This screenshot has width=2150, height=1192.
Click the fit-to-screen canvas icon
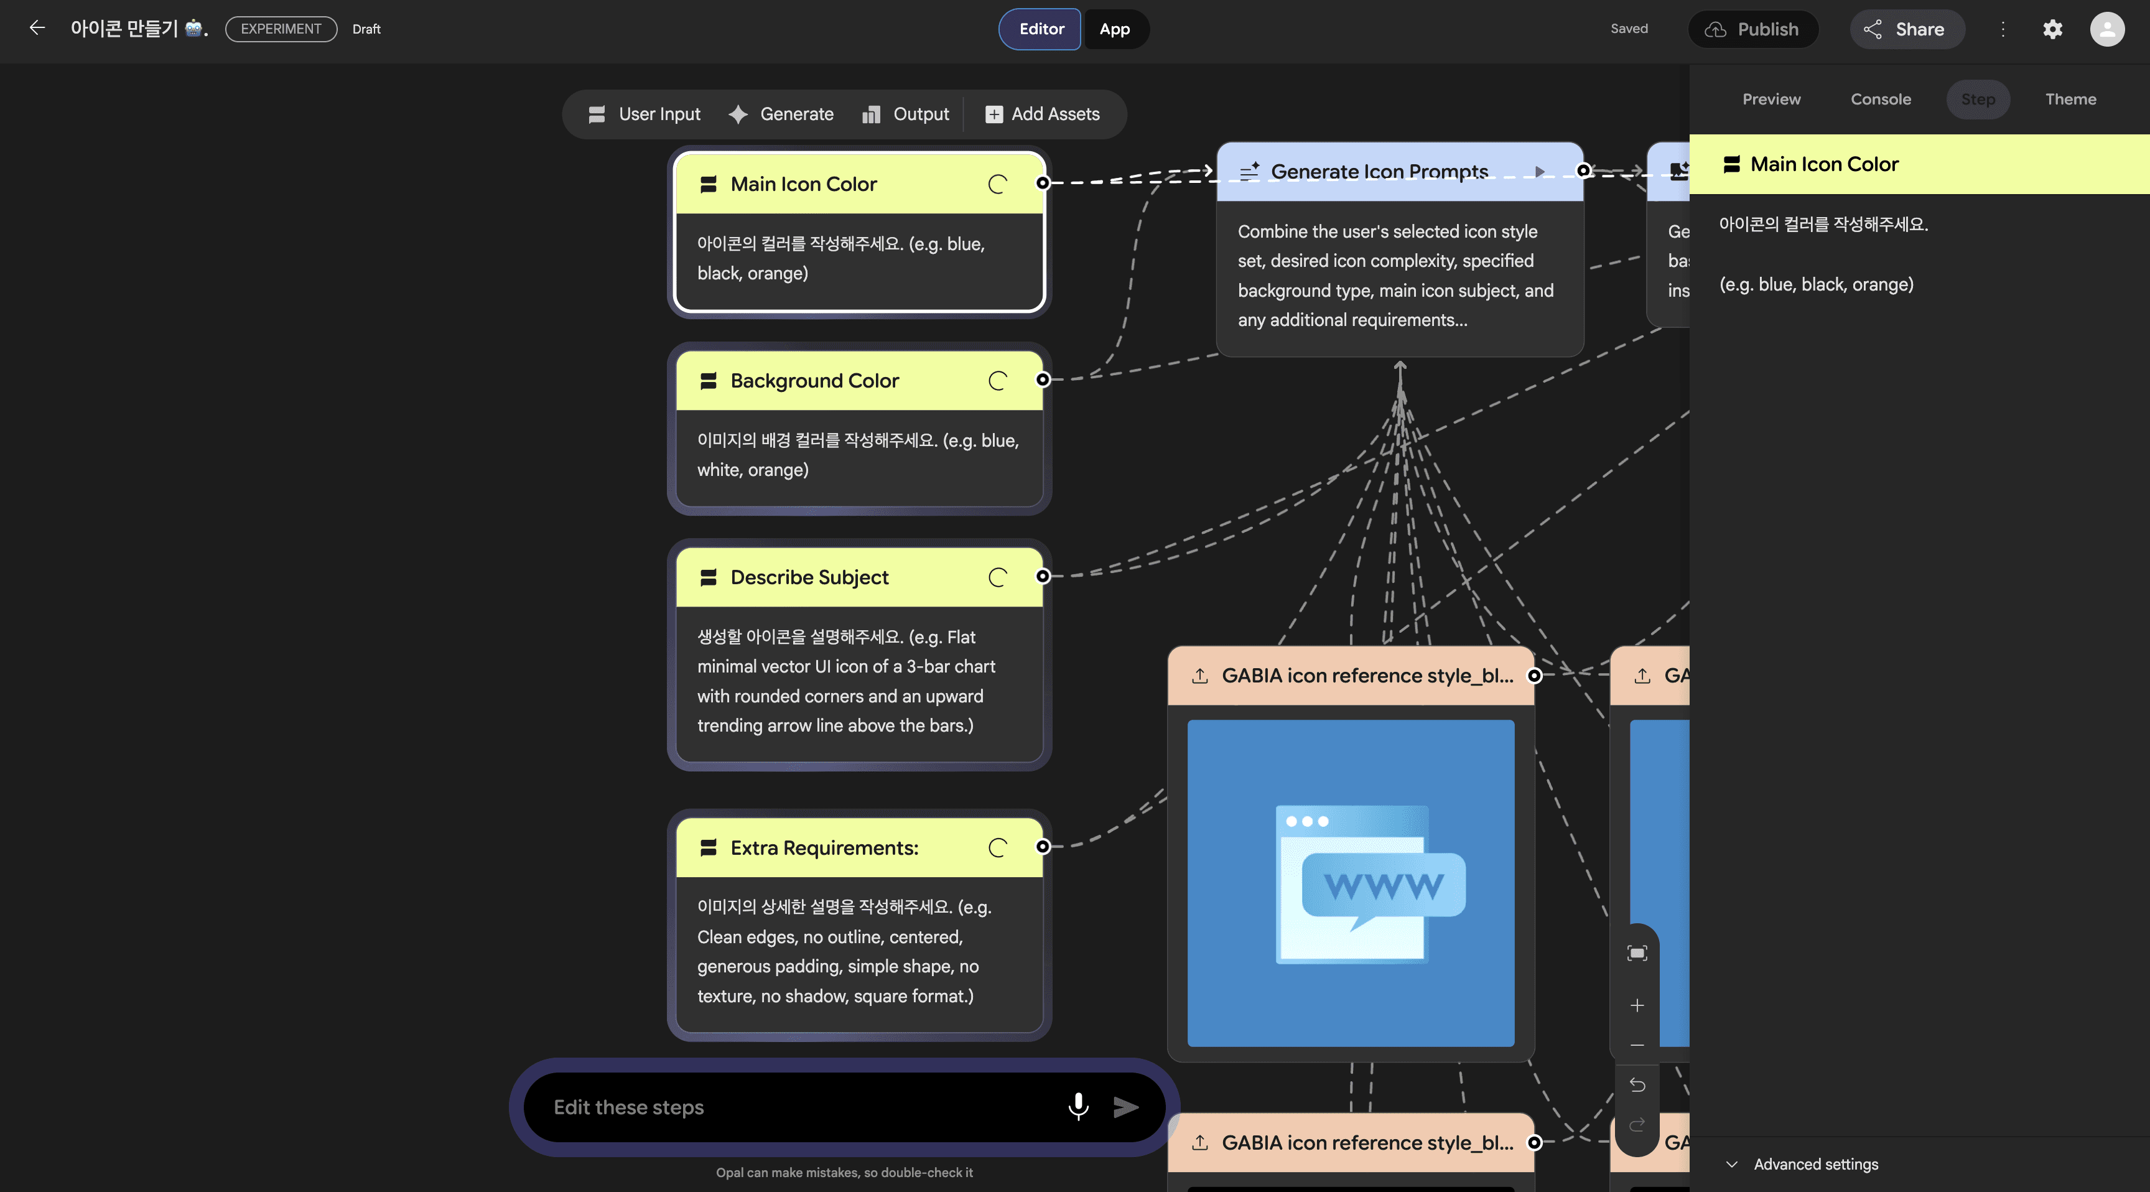tap(1637, 953)
